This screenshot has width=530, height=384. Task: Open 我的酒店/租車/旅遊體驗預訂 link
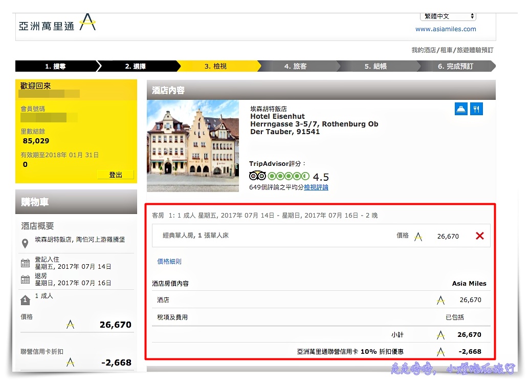452,50
